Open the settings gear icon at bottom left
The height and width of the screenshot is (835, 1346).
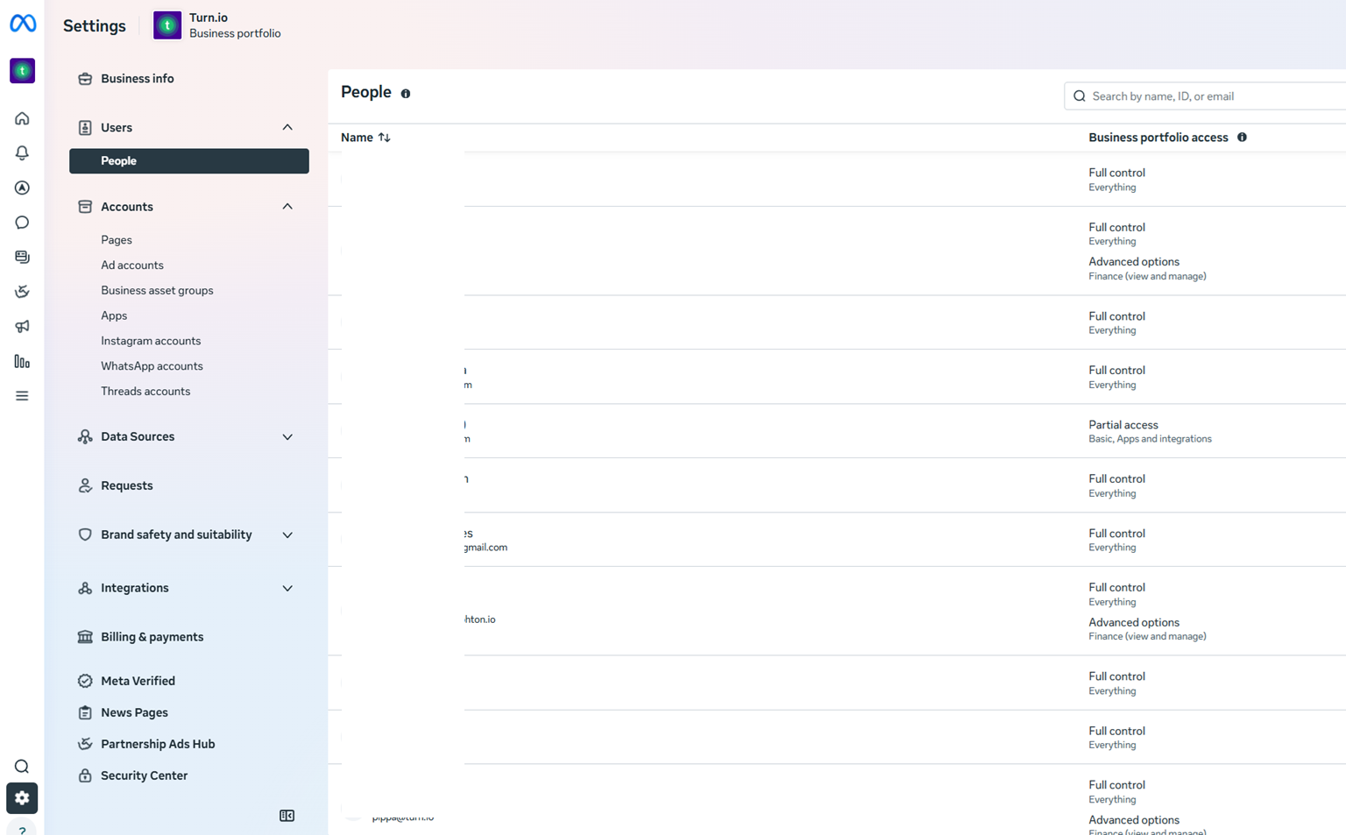pyautogui.click(x=22, y=798)
